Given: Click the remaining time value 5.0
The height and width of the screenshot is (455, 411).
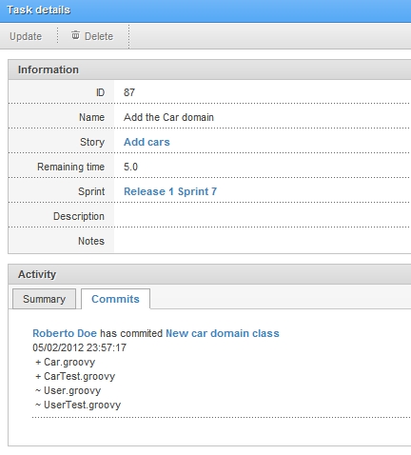Looking at the screenshot, I should 130,167.
